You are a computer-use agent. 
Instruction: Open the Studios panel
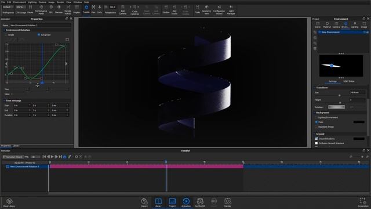pyautogui.click(x=166, y=9)
